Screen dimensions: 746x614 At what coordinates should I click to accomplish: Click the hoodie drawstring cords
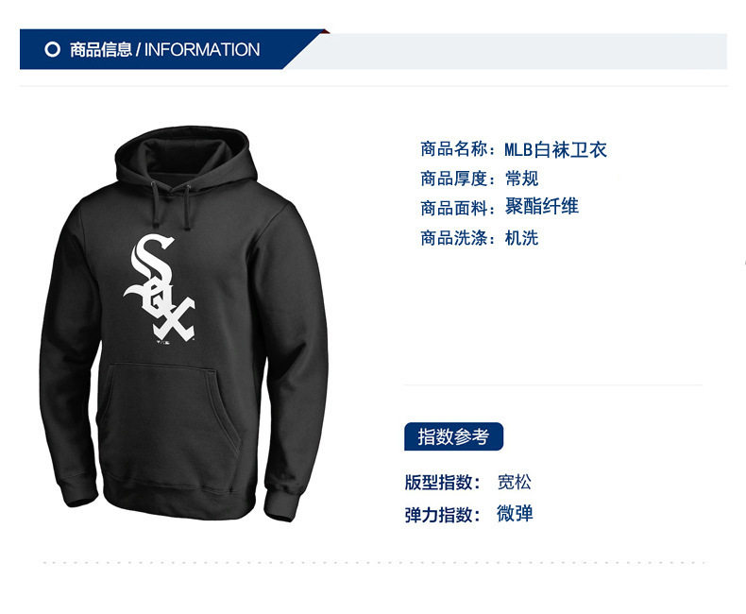tap(171, 205)
